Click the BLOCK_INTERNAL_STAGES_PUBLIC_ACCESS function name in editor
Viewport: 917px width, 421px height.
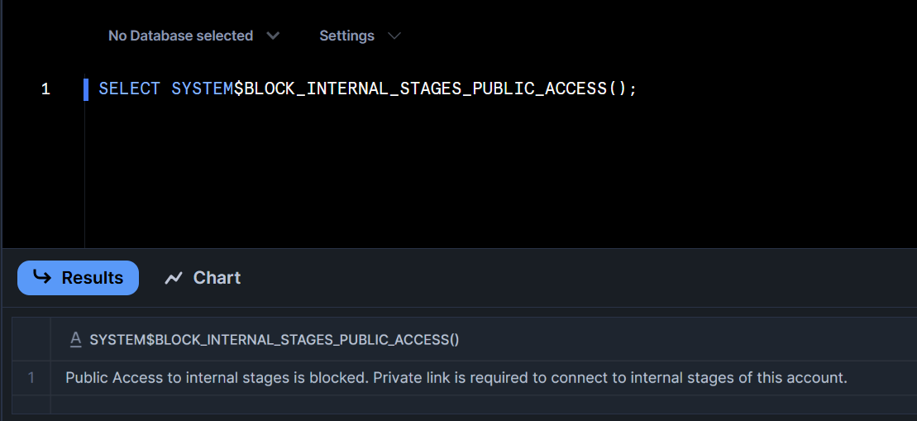pyautogui.click(x=425, y=89)
